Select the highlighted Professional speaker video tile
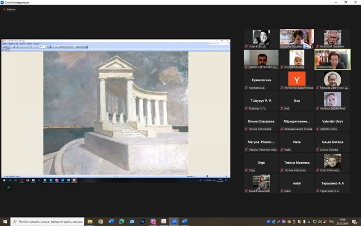Viewport: 361px width, 226px height. point(332,59)
